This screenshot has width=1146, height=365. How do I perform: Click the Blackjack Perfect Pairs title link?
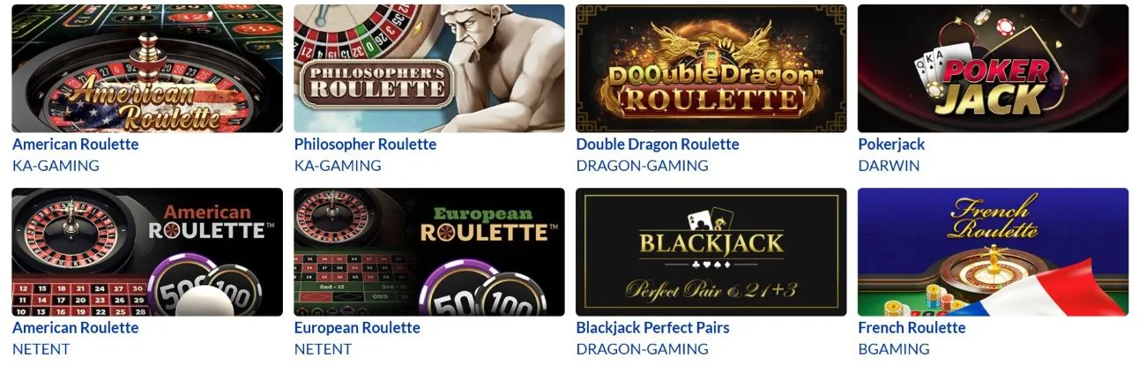(x=652, y=328)
